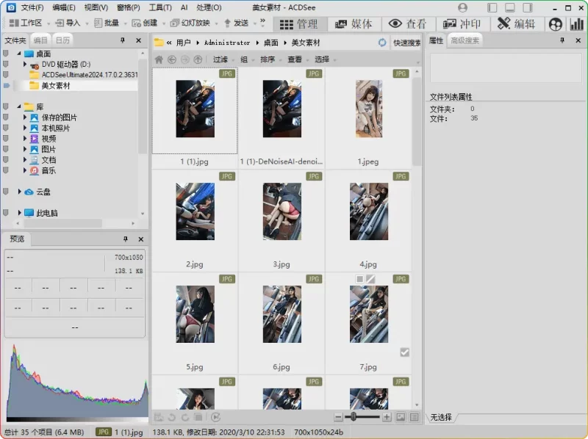
Task: Expand the 此电脑 tree node
Action: pyautogui.click(x=20, y=213)
